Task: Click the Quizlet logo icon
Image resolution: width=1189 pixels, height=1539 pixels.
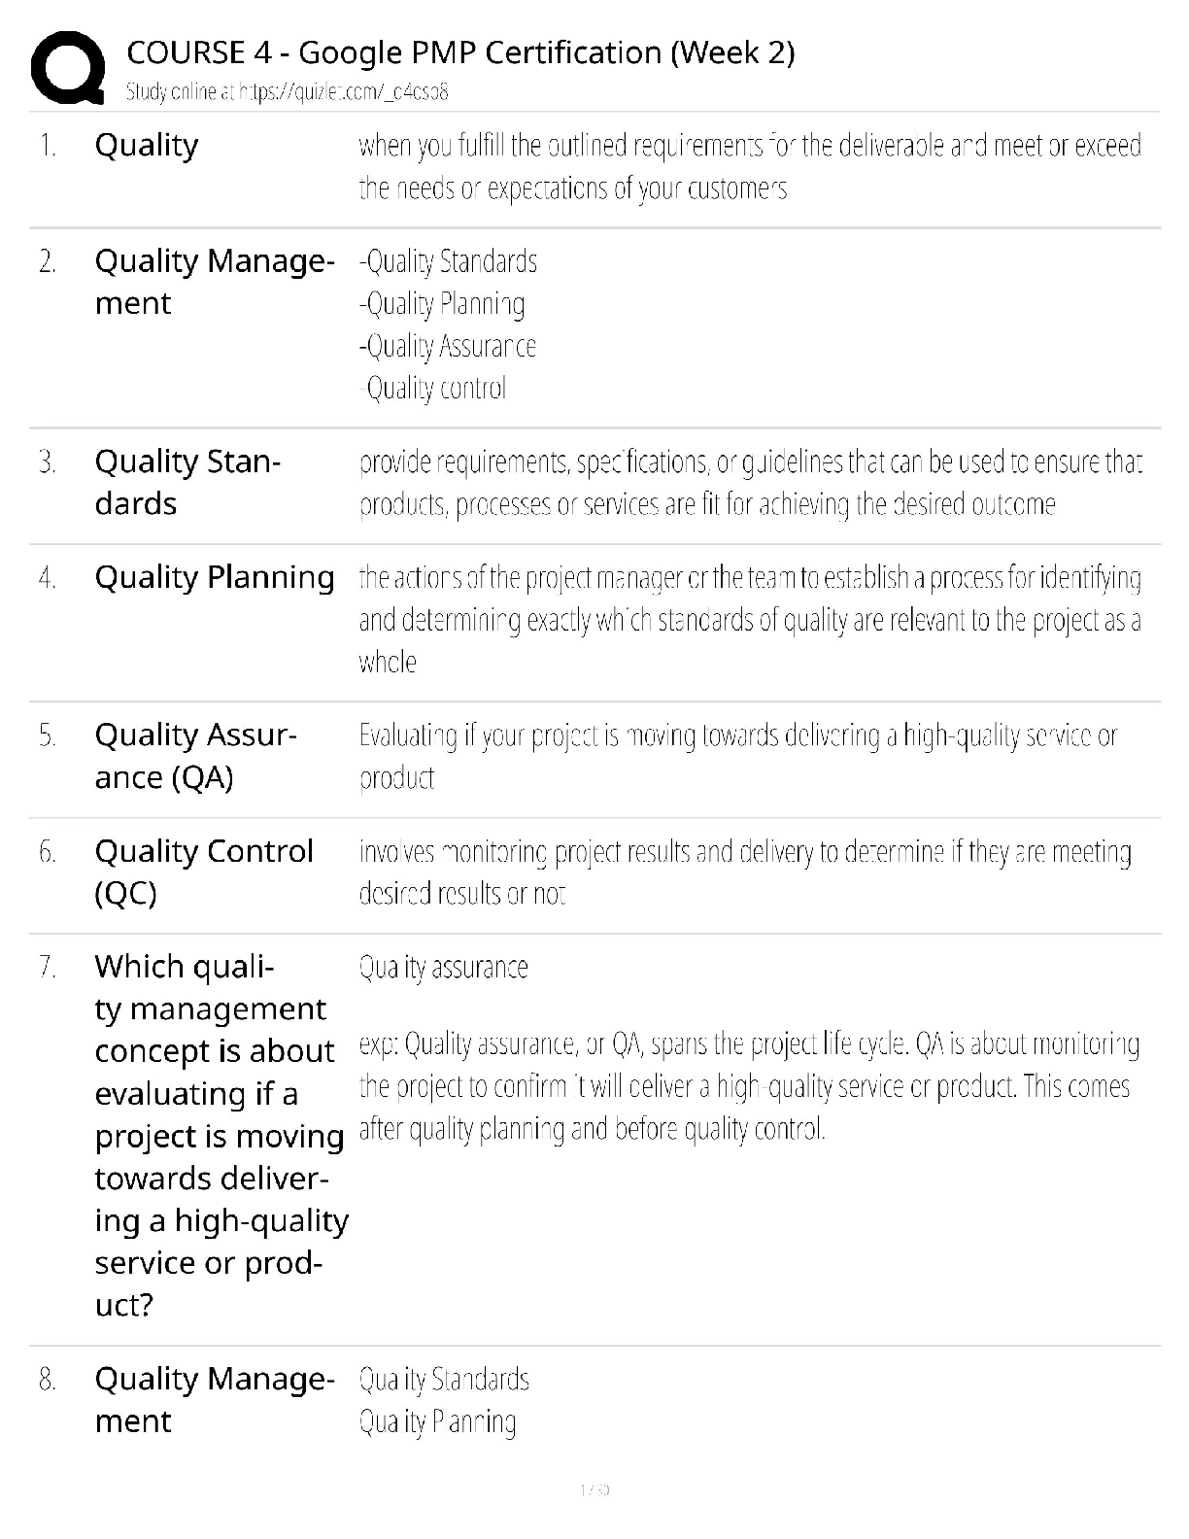Action: (x=68, y=66)
